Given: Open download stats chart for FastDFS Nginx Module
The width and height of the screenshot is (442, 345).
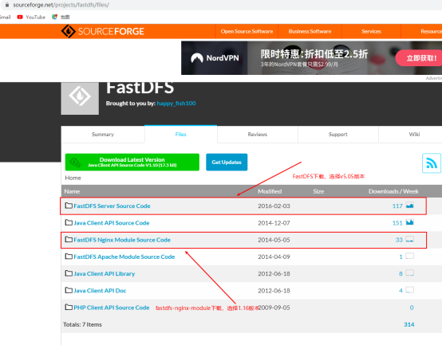Looking at the screenshot, I should coord(409,239).
